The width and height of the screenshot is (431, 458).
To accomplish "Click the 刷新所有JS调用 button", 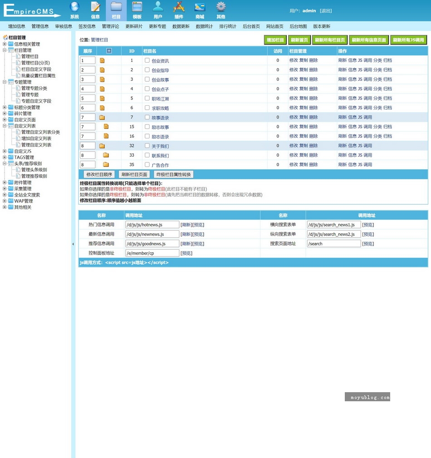I will 408,40.
